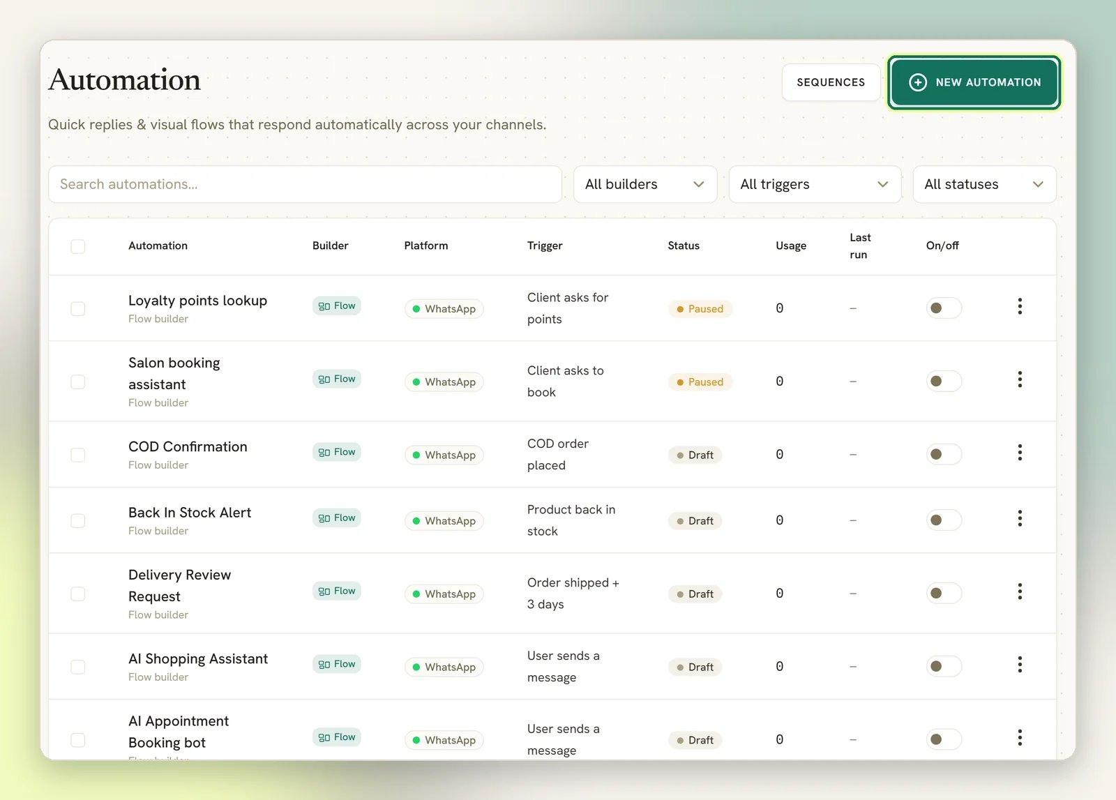1116x800 pixels.
Task: Turn on the AI Shopping Assistant toggle
Action: click(944, 666)
